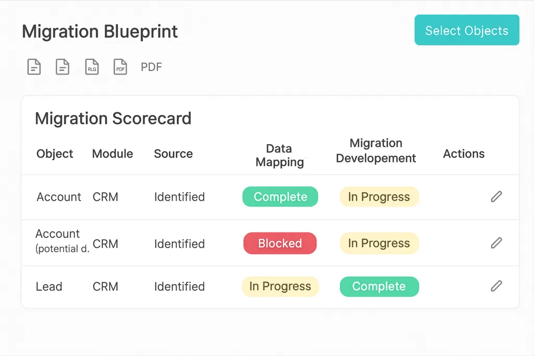Click the PDF text label
The width and height of the screenshot is (534, 356).
[151, 67]
